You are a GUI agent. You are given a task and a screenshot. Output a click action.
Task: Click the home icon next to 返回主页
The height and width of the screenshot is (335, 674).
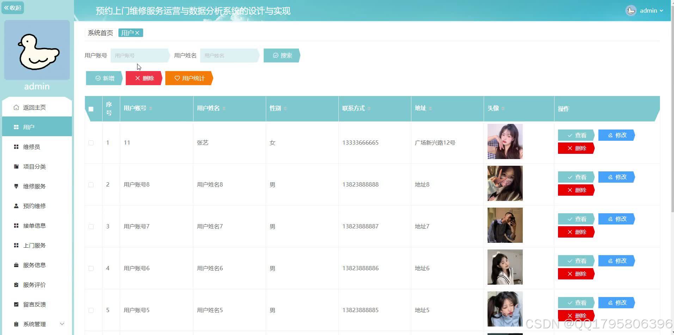(x=16, y=107)
